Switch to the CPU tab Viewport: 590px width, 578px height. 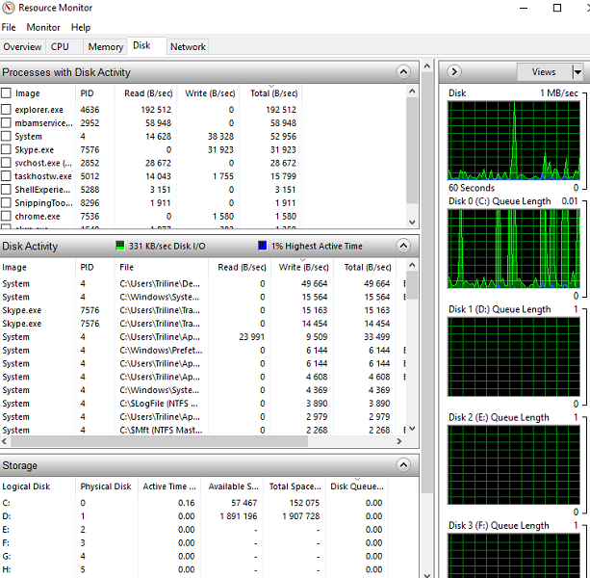click(x=60, y=46)
